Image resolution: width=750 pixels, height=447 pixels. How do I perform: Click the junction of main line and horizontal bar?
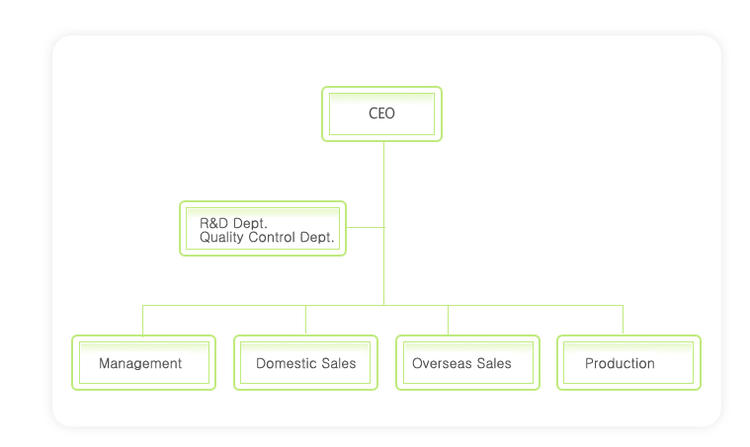coord(383,305)
